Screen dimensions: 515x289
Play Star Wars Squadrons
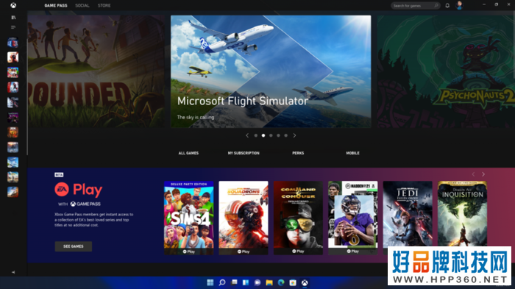click(244, 251)
